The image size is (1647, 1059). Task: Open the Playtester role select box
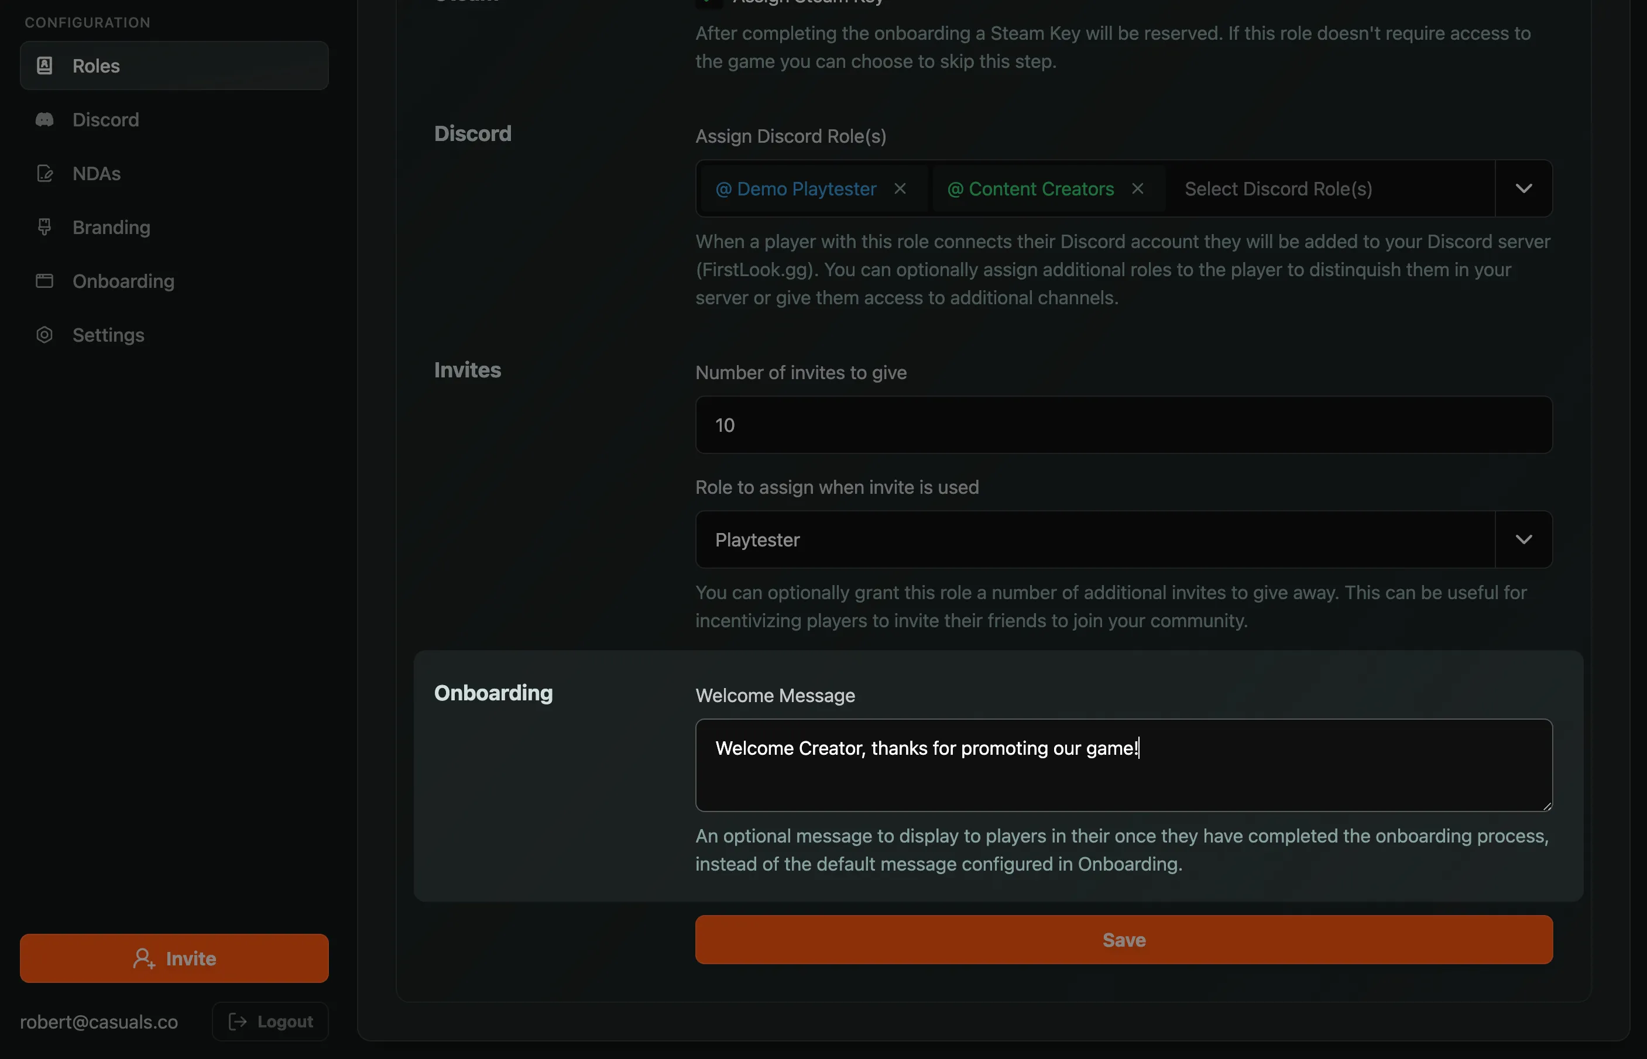[1093, 539]
